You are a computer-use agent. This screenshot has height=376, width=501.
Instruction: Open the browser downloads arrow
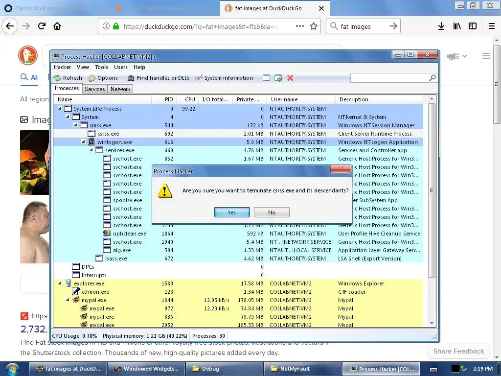pos(441,26)
